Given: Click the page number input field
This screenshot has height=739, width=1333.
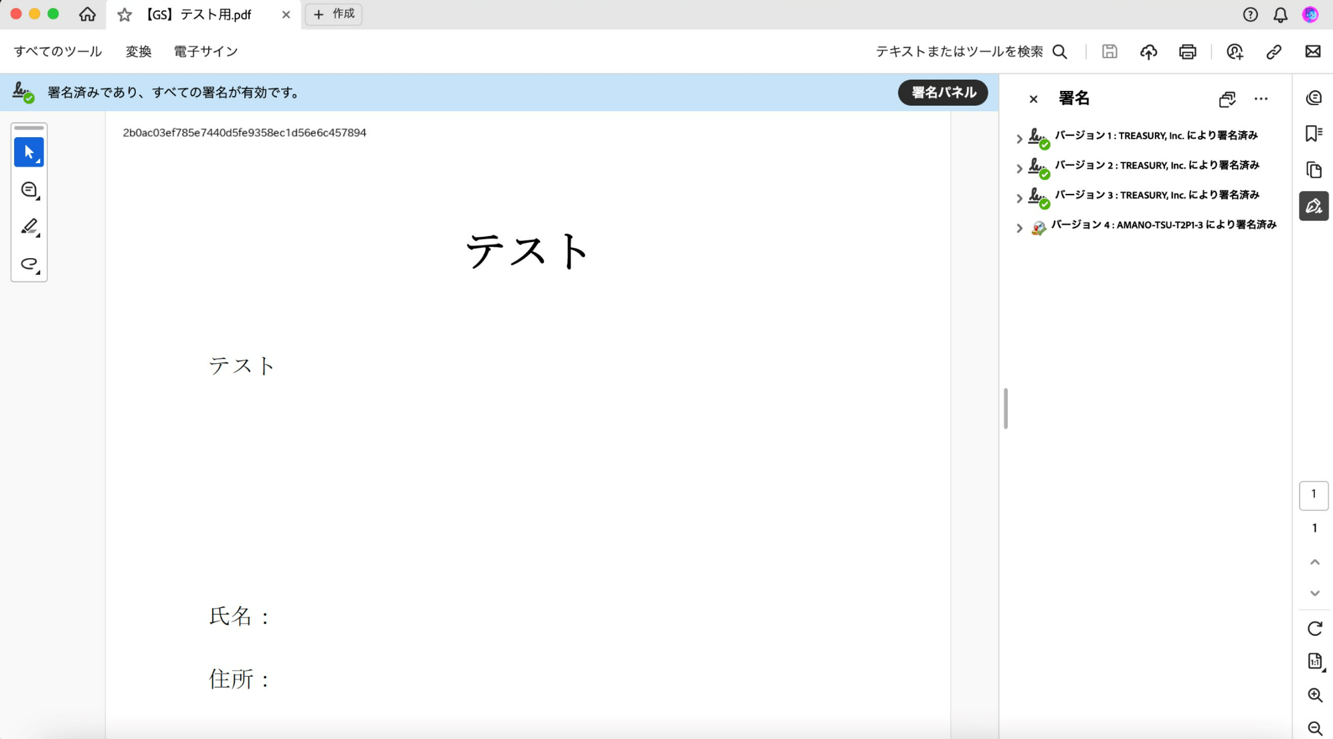Looking at the screenshot, I should click(x=1315, y=495).
